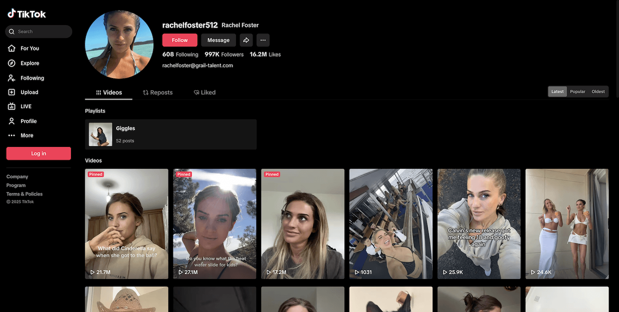This screenshot has height=312, width=619.
Task: Click the Search input field
Action: [41, 31]
